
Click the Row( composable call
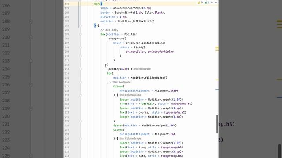[x=110, y=73]
